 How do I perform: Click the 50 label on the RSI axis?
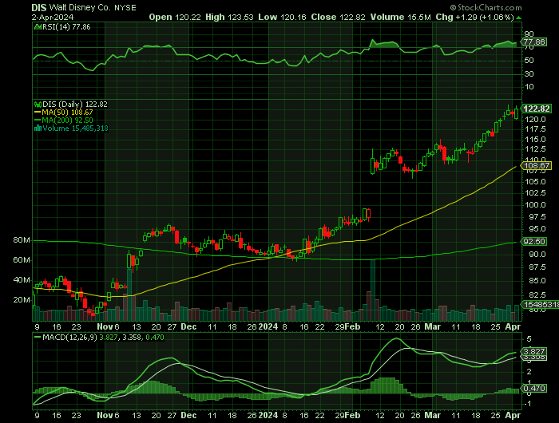click(x=529, y=61)
